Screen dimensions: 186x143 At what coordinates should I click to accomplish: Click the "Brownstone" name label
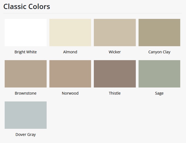pyautogui.click(x=26, y=93)
